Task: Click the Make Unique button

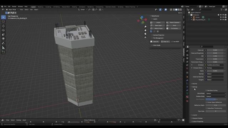Action: [157, 28]
